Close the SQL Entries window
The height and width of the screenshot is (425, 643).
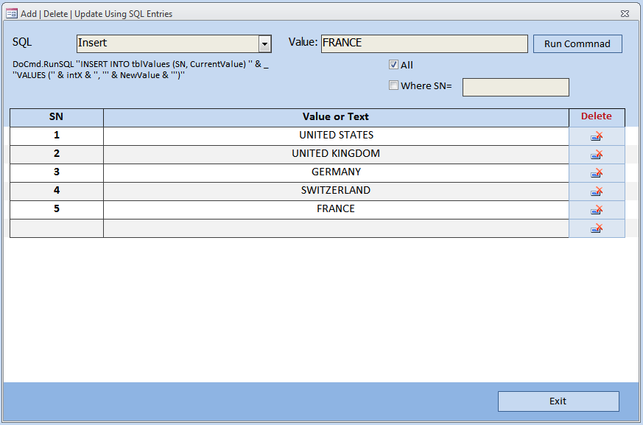coord(625,13)
